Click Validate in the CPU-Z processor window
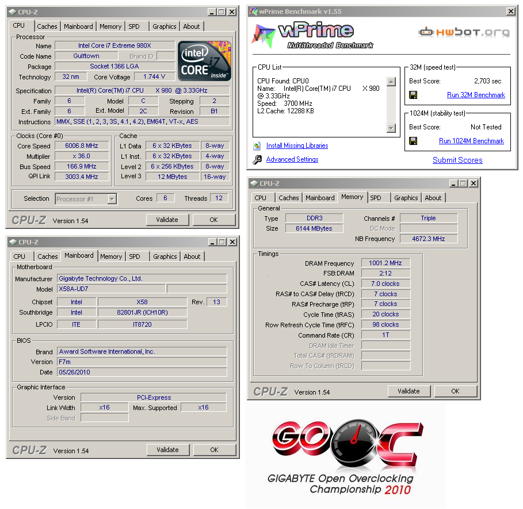This screenshot has height=509, width=523. 167,220
